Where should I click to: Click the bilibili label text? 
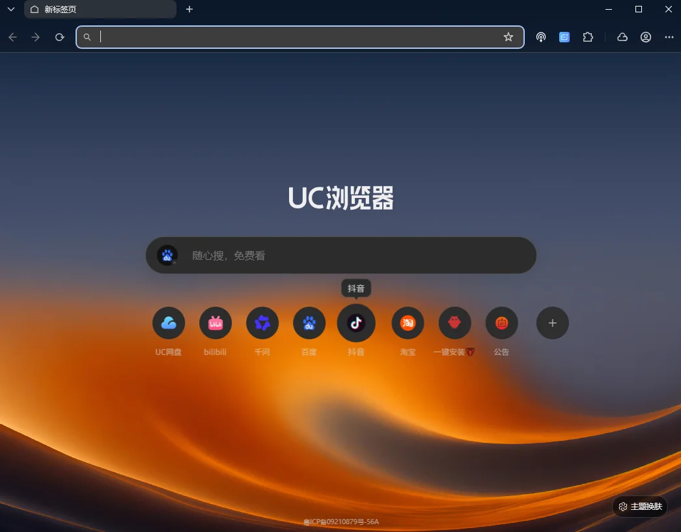(215, 352)
